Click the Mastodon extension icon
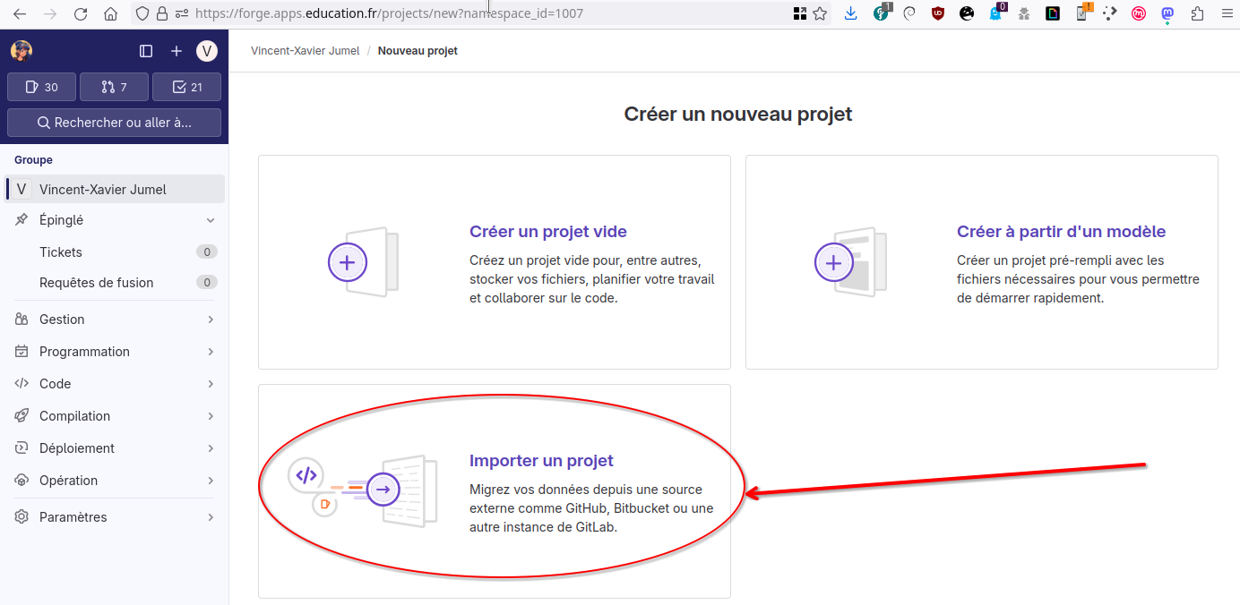Viewport: 1240px width, 605px height. 1167,13
